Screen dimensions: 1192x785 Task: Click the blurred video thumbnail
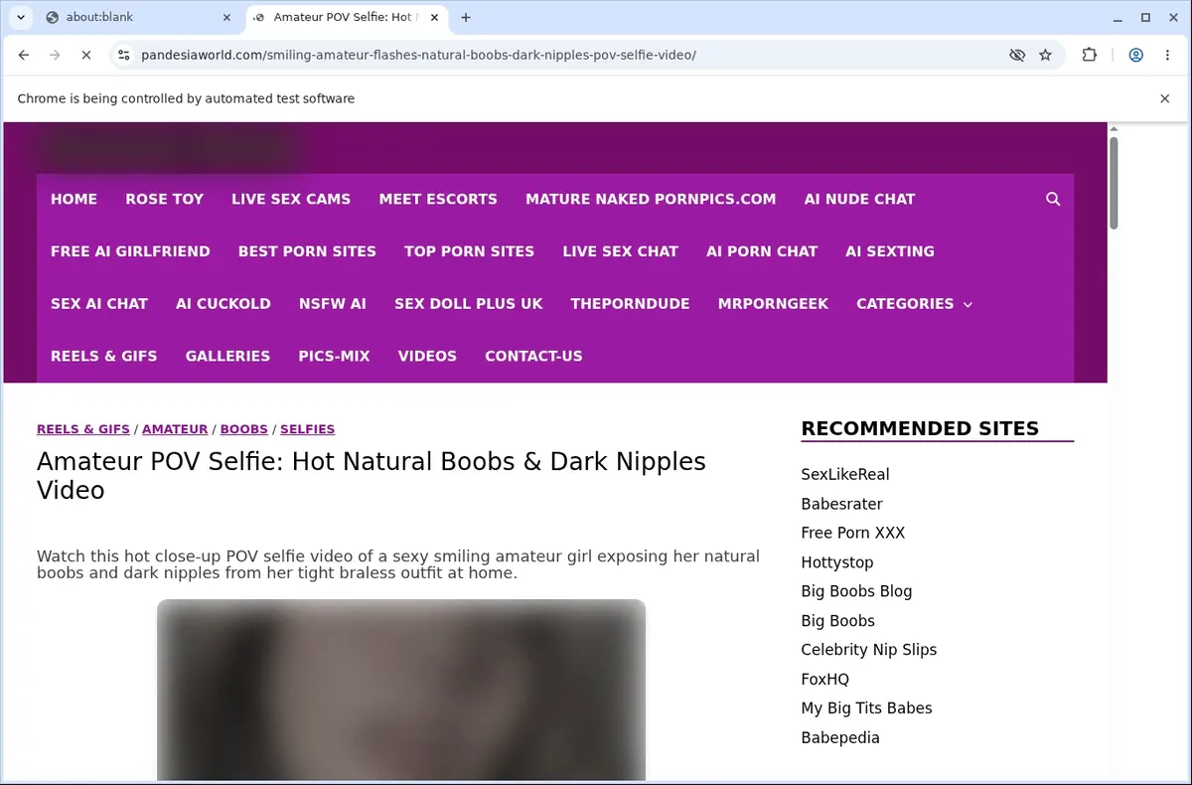401,690
